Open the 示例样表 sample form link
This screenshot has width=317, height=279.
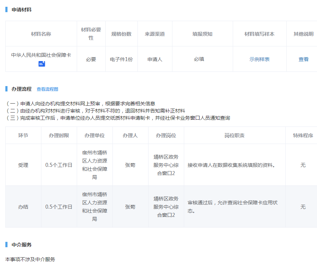click(260, 59)
